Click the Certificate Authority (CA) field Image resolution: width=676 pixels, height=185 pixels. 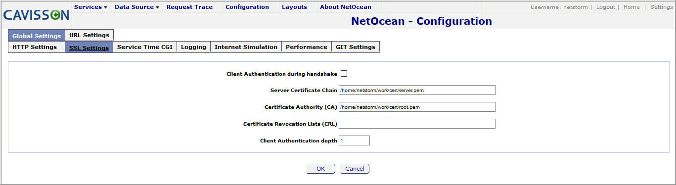[417, 107]
